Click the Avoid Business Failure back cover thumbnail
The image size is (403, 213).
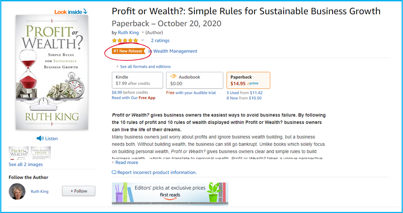(x=41, y=153)
